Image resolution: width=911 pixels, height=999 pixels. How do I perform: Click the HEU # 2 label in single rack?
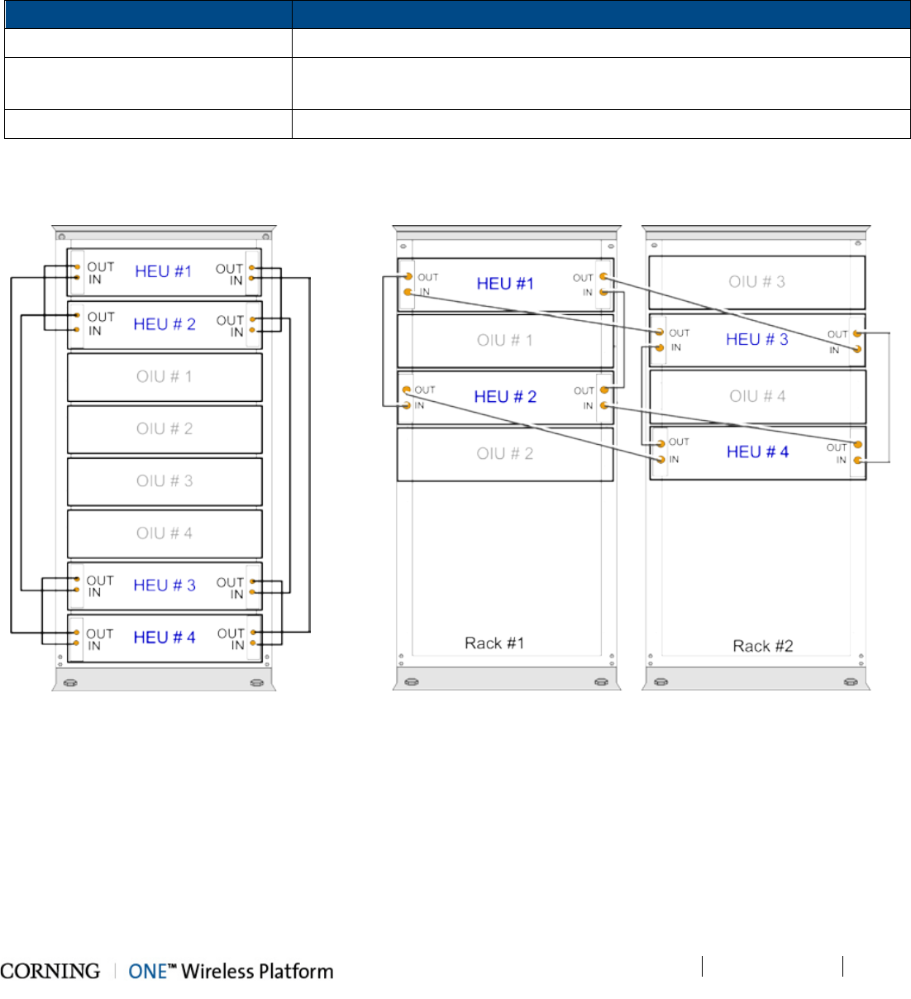[x=165, y=324]
